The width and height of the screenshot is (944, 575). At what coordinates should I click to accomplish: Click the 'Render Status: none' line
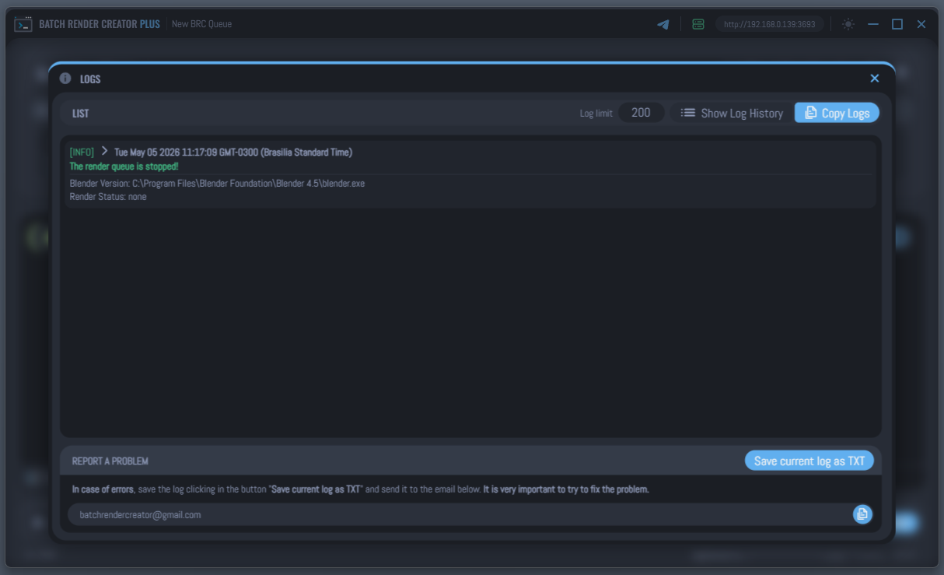108,197
